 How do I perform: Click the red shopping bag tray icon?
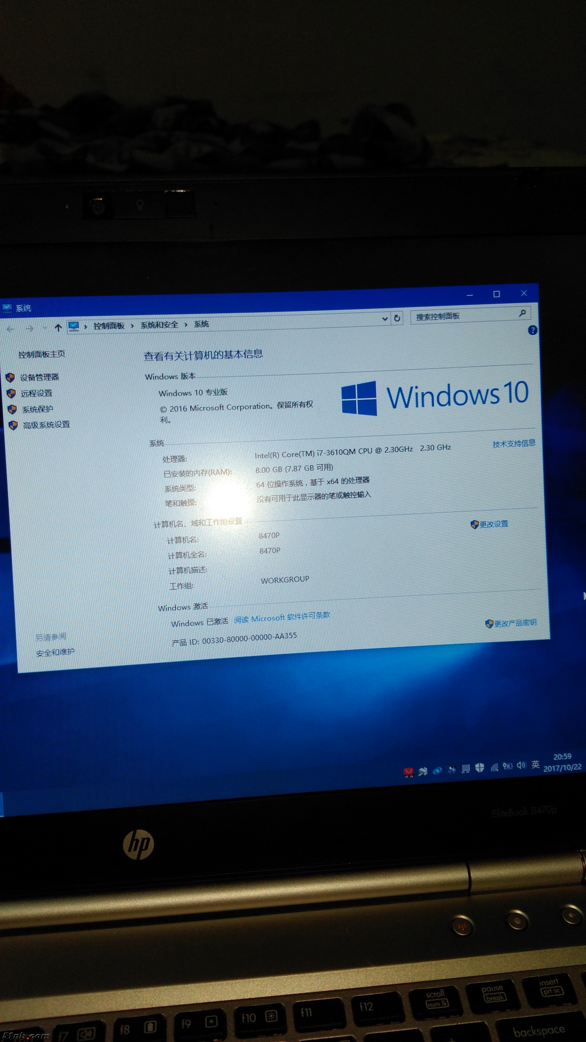pos(408,772)
